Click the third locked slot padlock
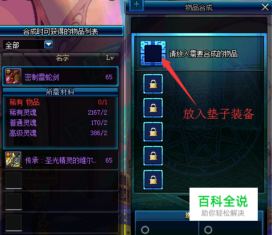 click(153, 132)
